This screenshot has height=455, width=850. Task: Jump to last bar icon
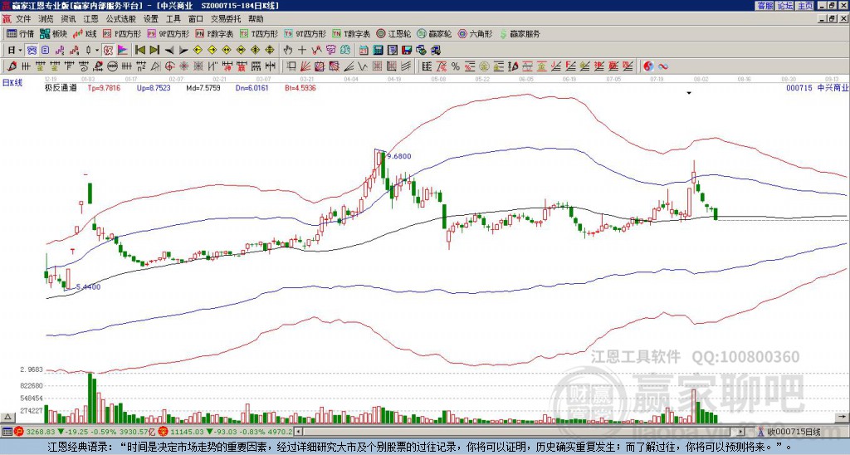pos(154,51)
